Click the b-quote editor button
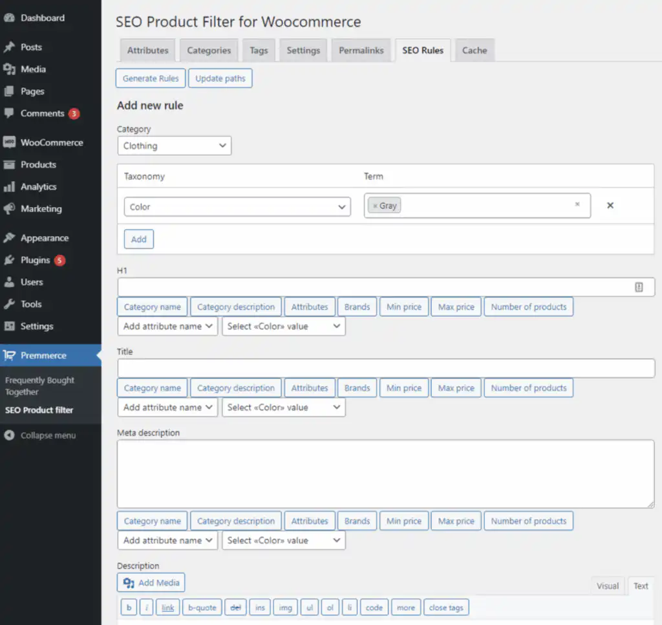Image resolution: width=662 pixels, height=625 pixels. [202, 608]
